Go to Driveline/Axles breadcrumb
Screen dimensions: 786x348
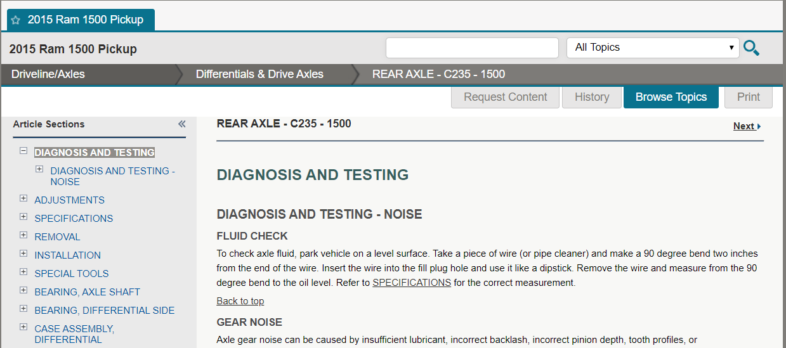[48, 74]
